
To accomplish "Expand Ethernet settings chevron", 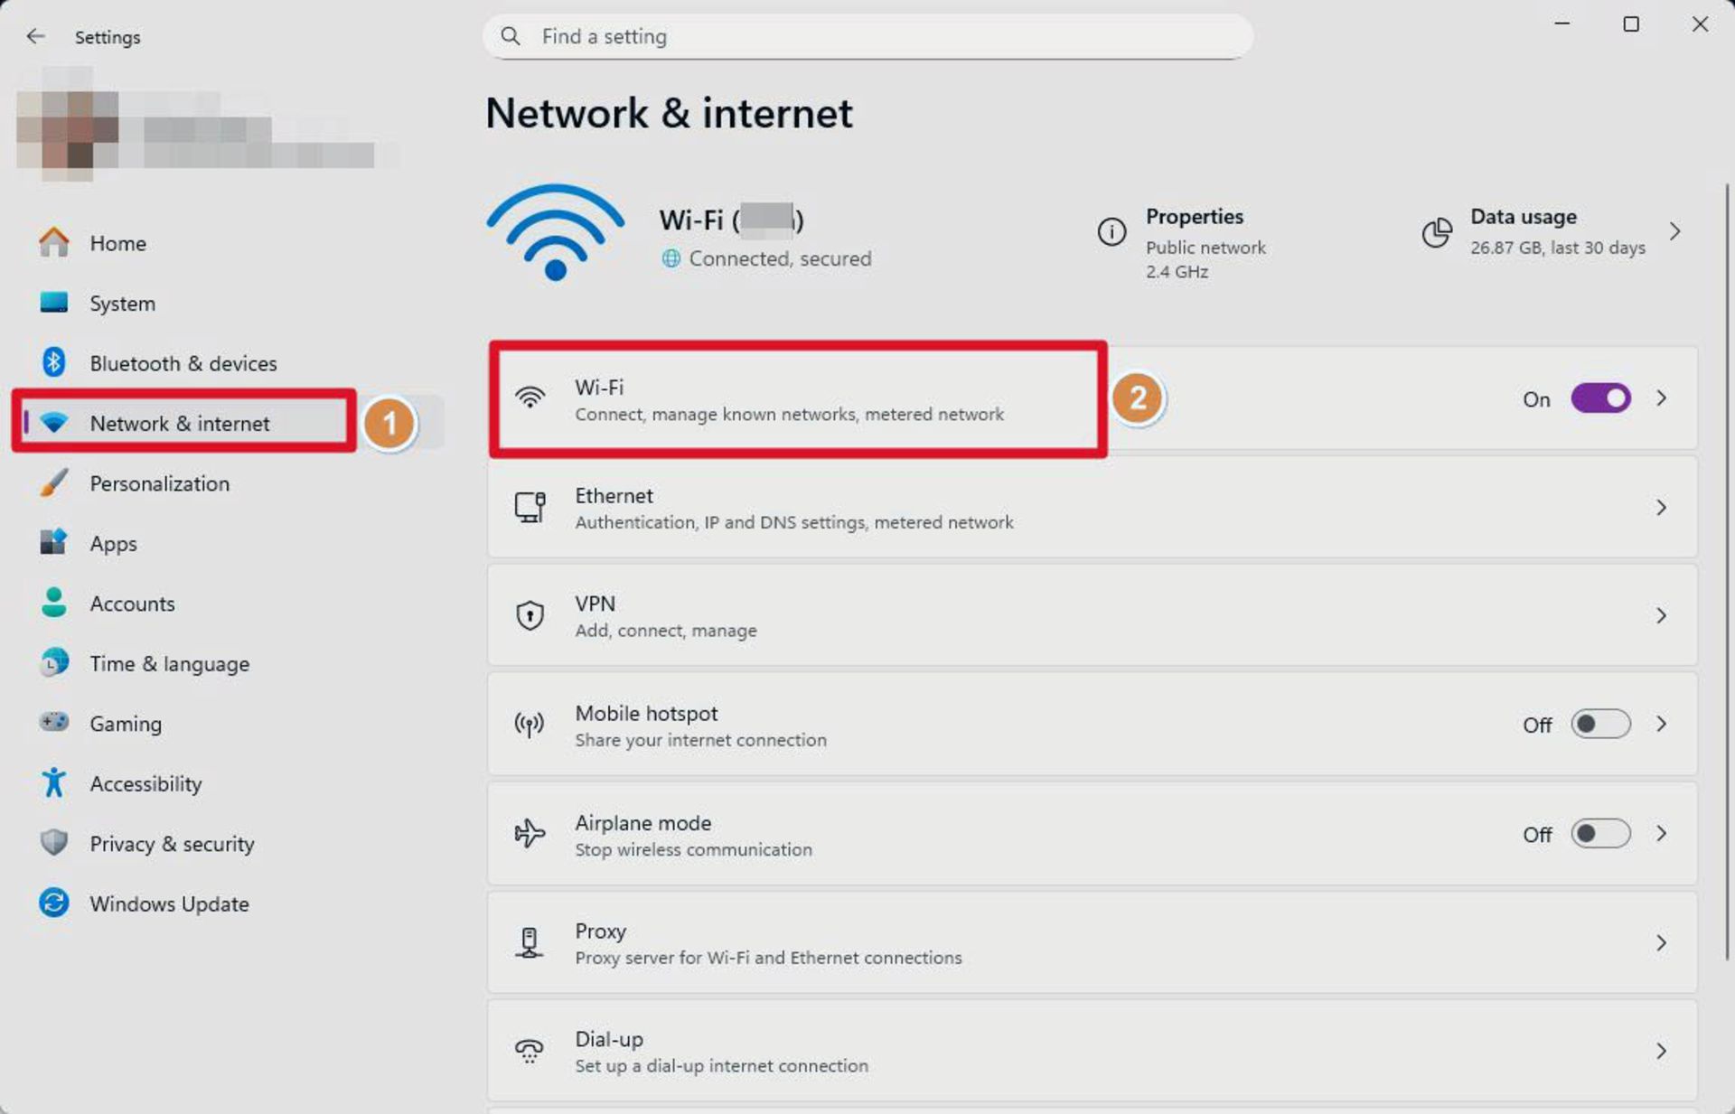I will tap(1662, 508).
